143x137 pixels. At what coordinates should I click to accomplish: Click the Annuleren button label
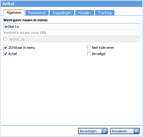[x=119, y=131]
